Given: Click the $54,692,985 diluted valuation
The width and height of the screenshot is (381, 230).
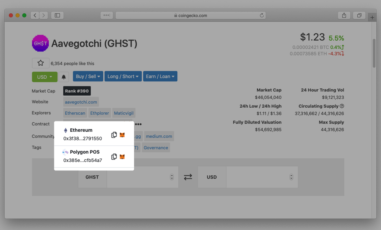Looking at the screenshot, I should [268, 130].
